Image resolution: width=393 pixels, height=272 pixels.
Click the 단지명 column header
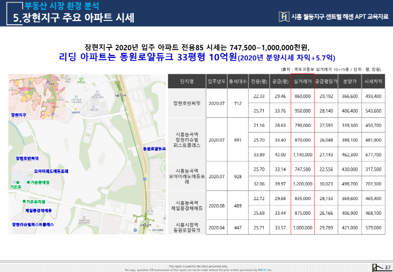187,81
